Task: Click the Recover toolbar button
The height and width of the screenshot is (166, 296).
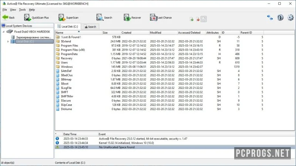Action: tap(132, 17)
